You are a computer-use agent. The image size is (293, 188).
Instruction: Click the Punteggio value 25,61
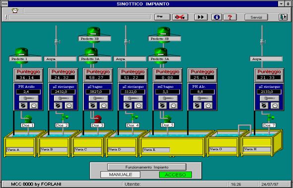(202, 77)
